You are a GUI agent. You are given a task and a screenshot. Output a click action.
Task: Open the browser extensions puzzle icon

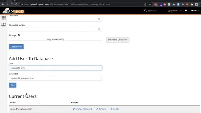pos(192,4)
